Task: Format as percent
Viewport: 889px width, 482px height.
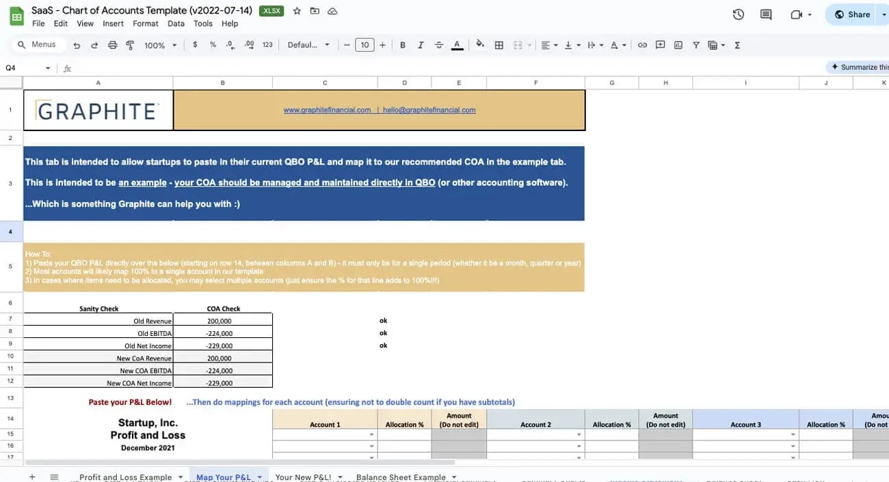Action: pyautogui.click(x=213, y=45)
